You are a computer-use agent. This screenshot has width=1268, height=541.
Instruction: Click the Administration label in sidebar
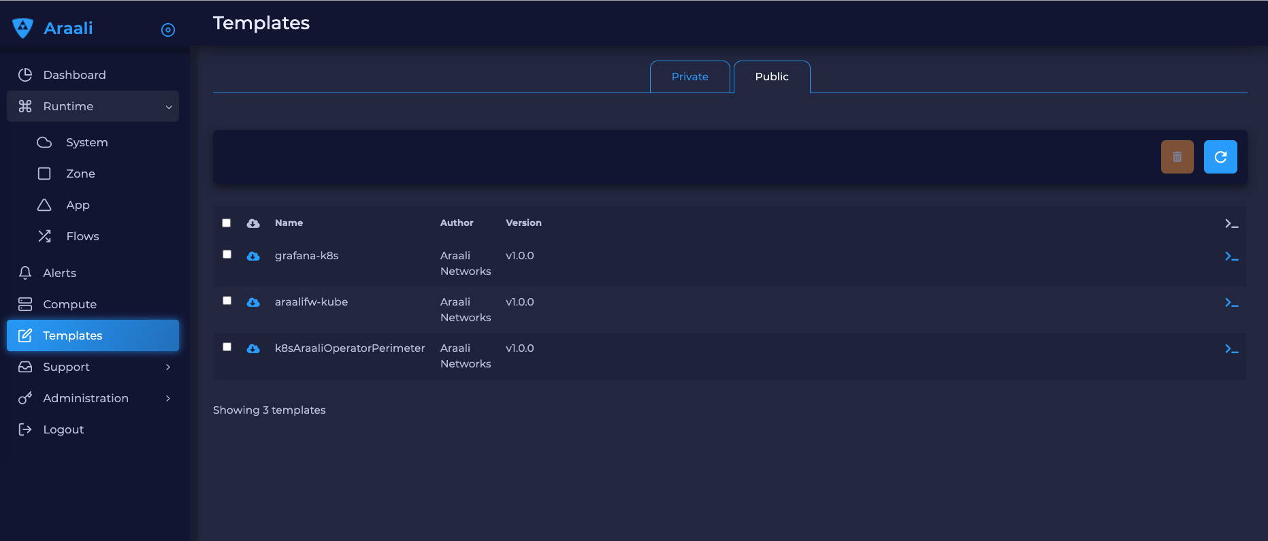86,398
